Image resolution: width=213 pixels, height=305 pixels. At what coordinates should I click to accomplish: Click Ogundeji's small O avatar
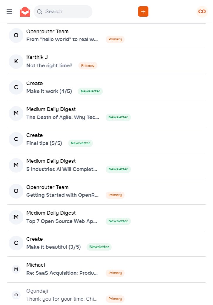coord(16,295)
